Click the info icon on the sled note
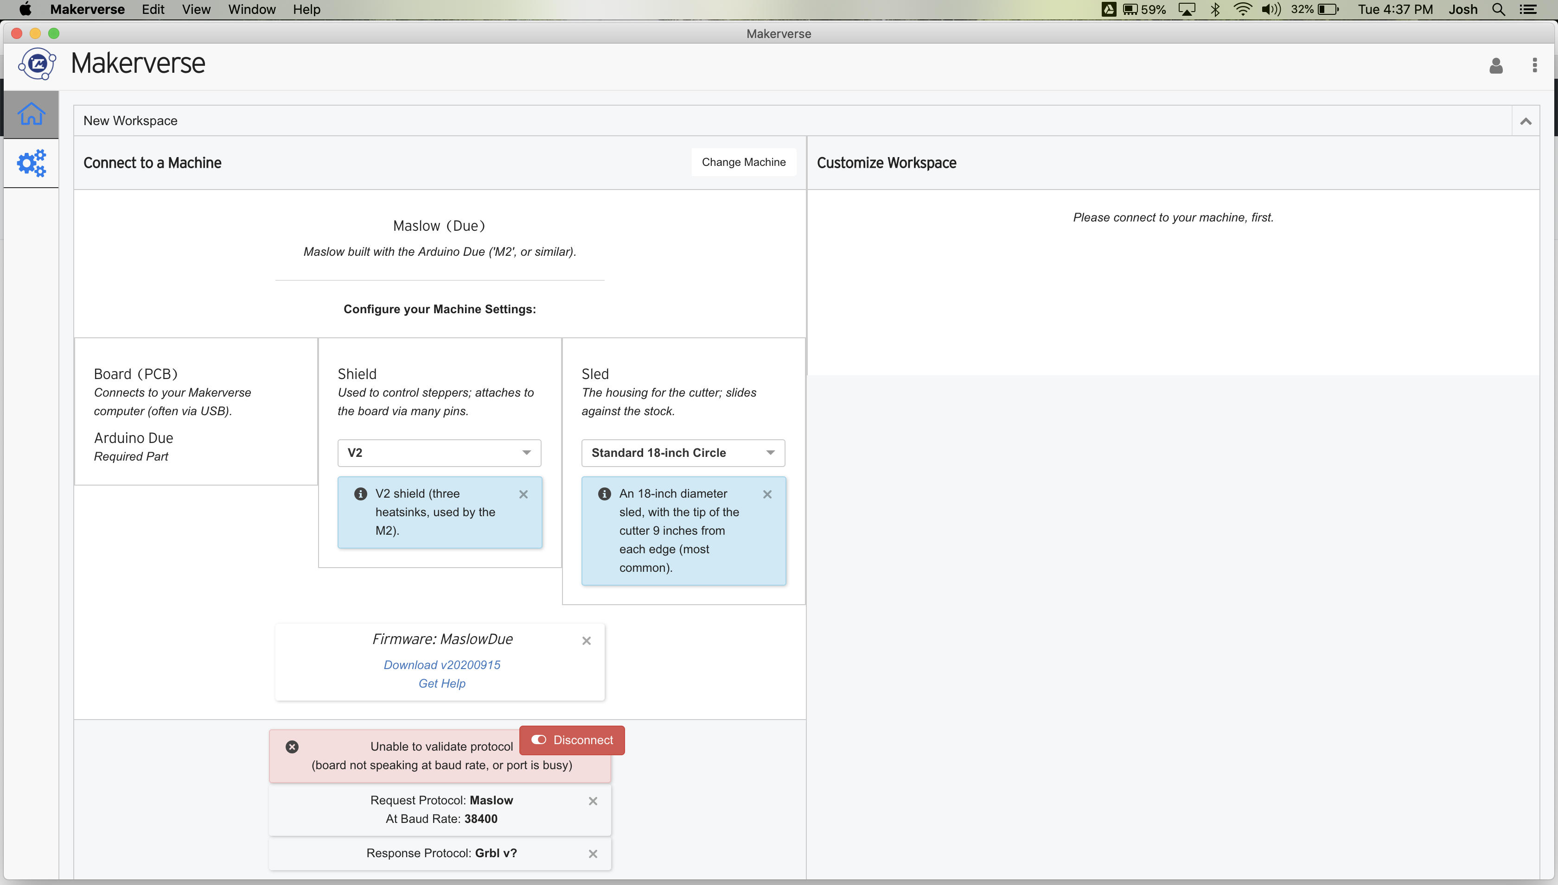The width and height of the screenshot is (1558, 885). click(x=604, y=493)
